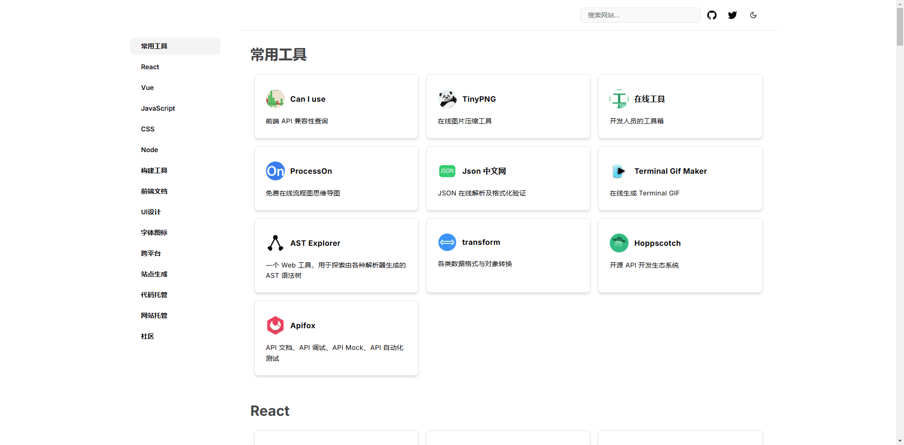Image resolution: width=904 pixels, height=445 pixels.
Task: Click the TinyPNG panda icon
Action: (447, 99)
